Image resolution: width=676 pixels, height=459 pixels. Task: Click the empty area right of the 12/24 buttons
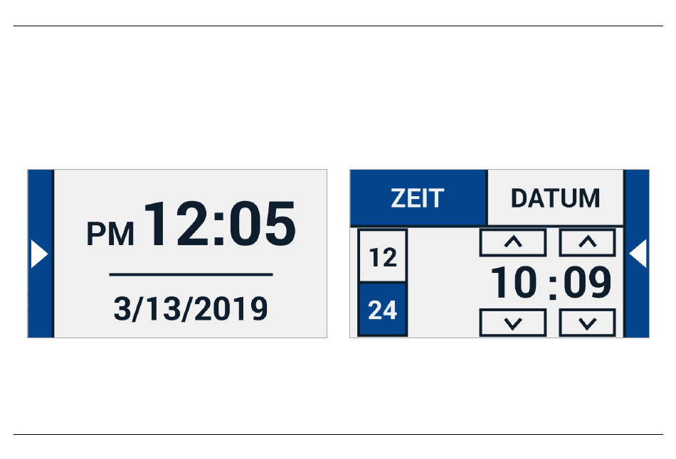point(443,283)
